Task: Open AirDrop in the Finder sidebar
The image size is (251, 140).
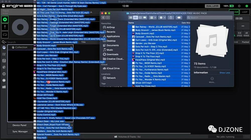Action: pos(109,28)
